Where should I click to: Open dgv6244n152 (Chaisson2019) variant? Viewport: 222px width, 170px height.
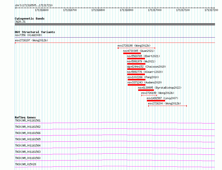(146, 67)
